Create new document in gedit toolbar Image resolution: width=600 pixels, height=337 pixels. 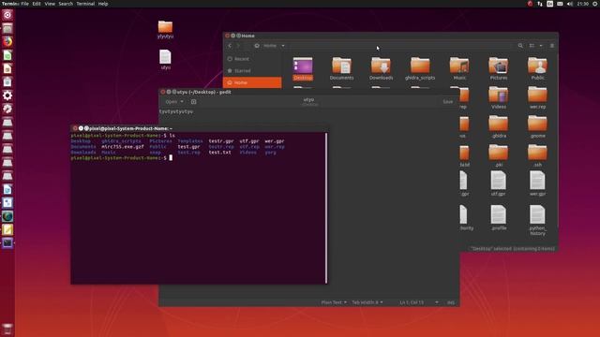click(x=194, y=102)
